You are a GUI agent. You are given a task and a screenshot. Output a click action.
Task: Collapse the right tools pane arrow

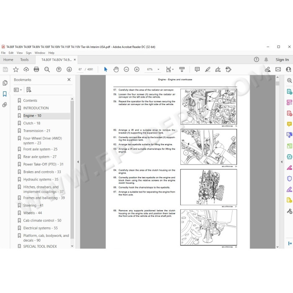pos(282,162)
